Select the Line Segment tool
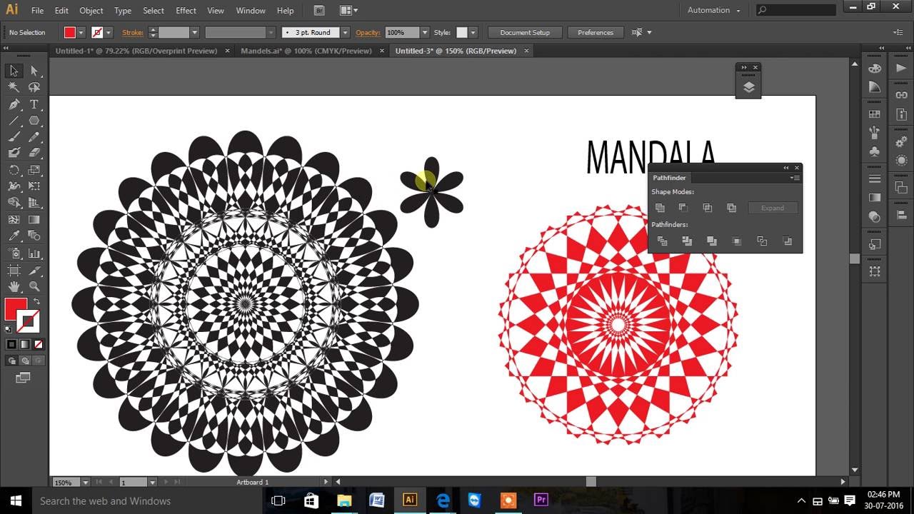 14,121
